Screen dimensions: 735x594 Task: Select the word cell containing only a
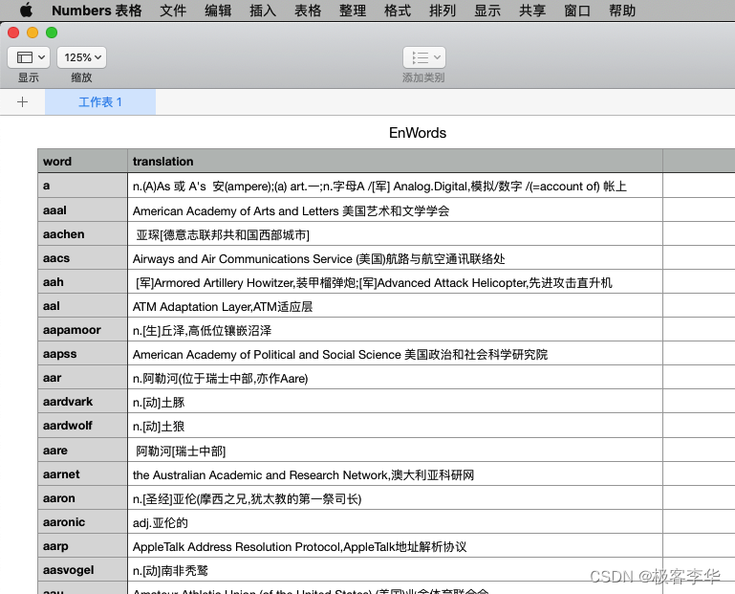pos(82,186)
